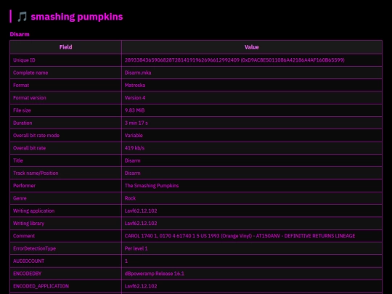Viewport: 392px width, 294px height.
Task: Click the '419 kb/s' value
Action: 134,148
